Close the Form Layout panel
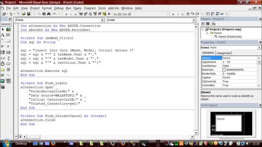The width and height of the screenshot is (262, 147). tap(260, 105)
